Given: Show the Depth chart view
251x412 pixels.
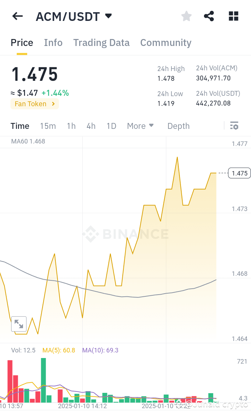Looking at the screenshot, I should (178, 126).
